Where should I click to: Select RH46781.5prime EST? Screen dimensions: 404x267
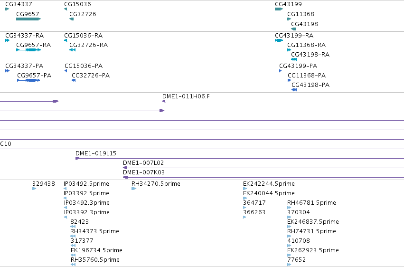coord(311,202)
